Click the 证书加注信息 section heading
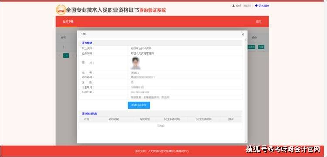Image resolution: width=327 pixels, height=157 pixels. tap(89, 114)
